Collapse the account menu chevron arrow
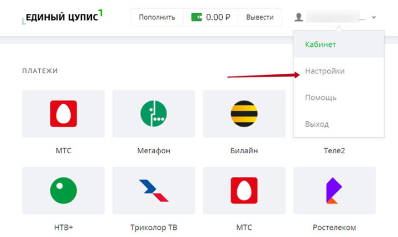The height and width of the screenshot is (237, 398). pos(374,17)
